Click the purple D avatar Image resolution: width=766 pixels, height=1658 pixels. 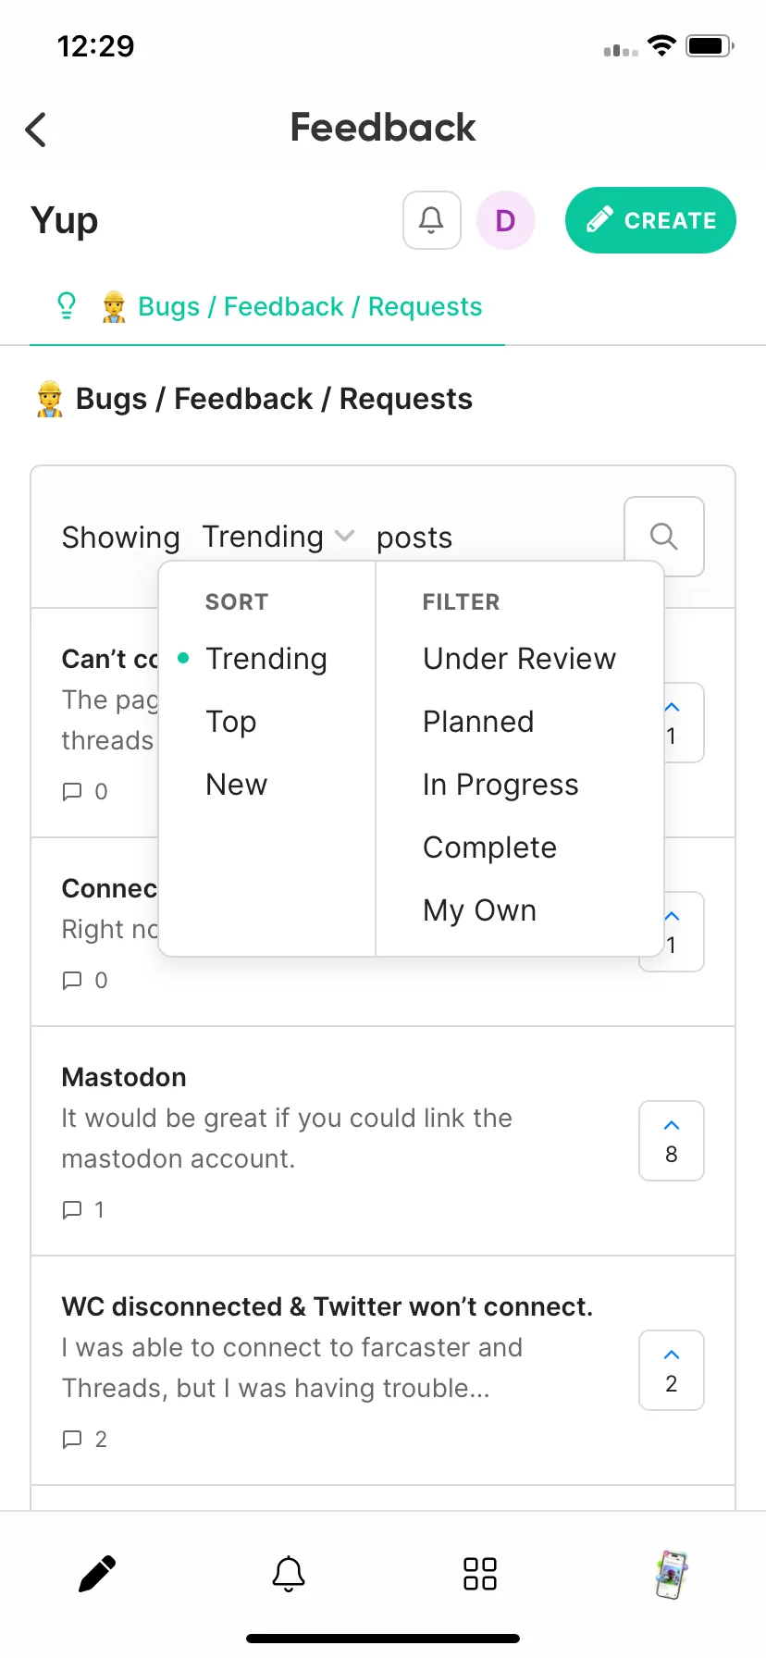pyautogui.click(x=506, y=220)
